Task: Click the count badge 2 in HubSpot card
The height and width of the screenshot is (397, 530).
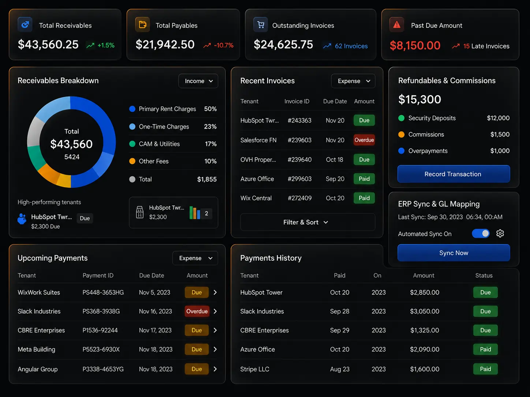Action: 206,213
